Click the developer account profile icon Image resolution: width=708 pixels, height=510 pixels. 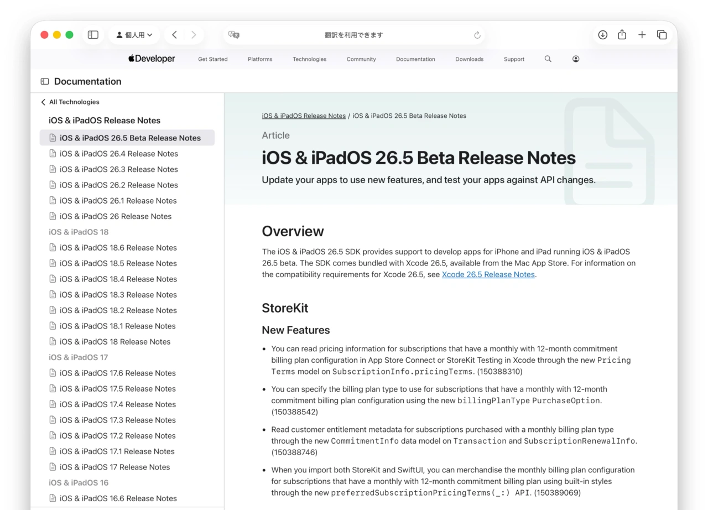pyautogui.click(x=576, y=59)
